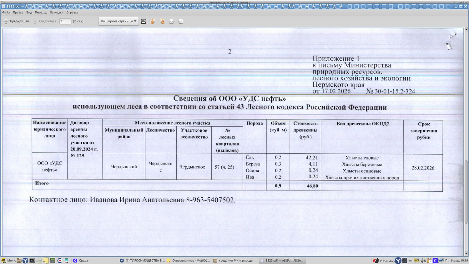This screenshot has width=469, height=264.
Task: Click the date cell 28.02.2026
Action: [x=423, y=168]
